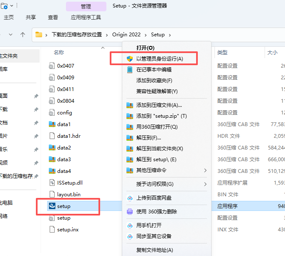Image resolution: width=285 pixels, height=256 pixels.
Task: Select 兼容性疑难解答(Y) menu entry
Action: (166, 91)
